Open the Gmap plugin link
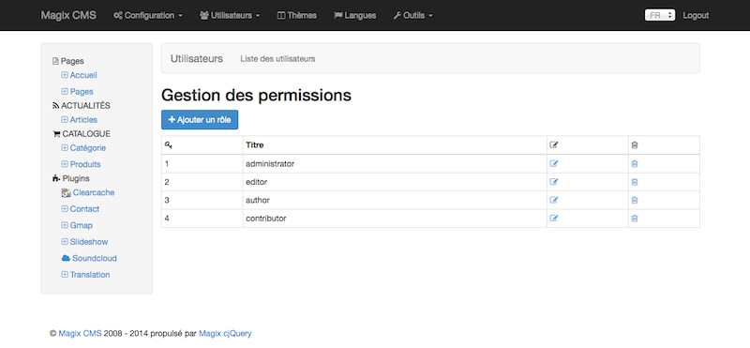 coord(82,225)
